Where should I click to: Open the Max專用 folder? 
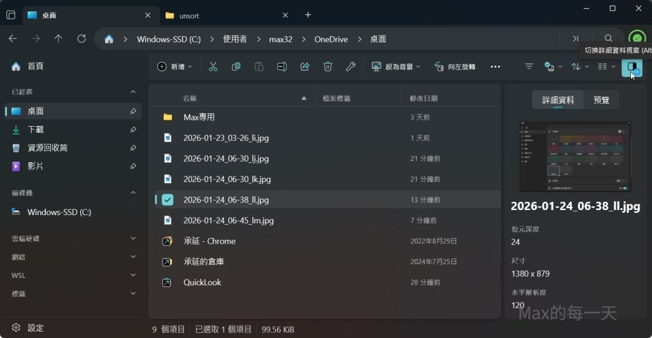(x=199, y=117)
